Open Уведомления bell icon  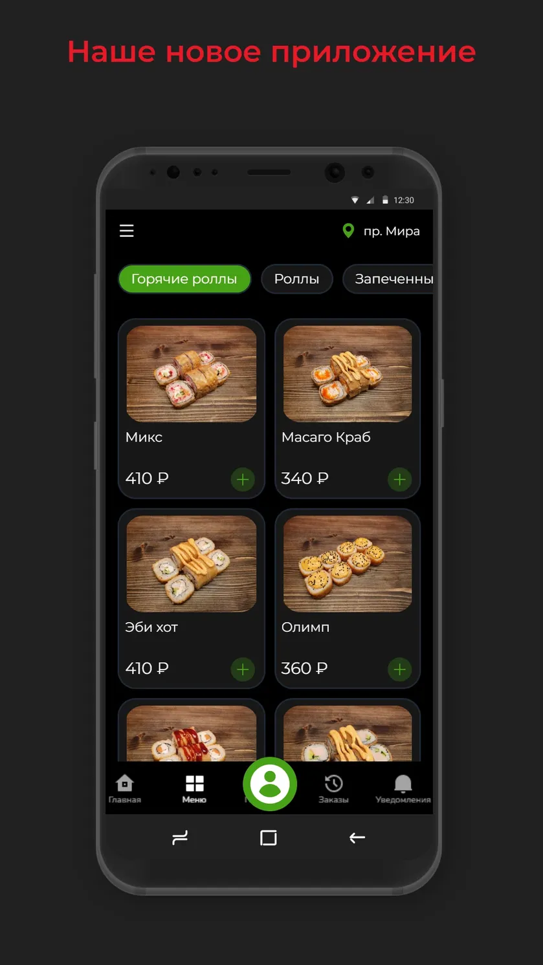(403, 788)
